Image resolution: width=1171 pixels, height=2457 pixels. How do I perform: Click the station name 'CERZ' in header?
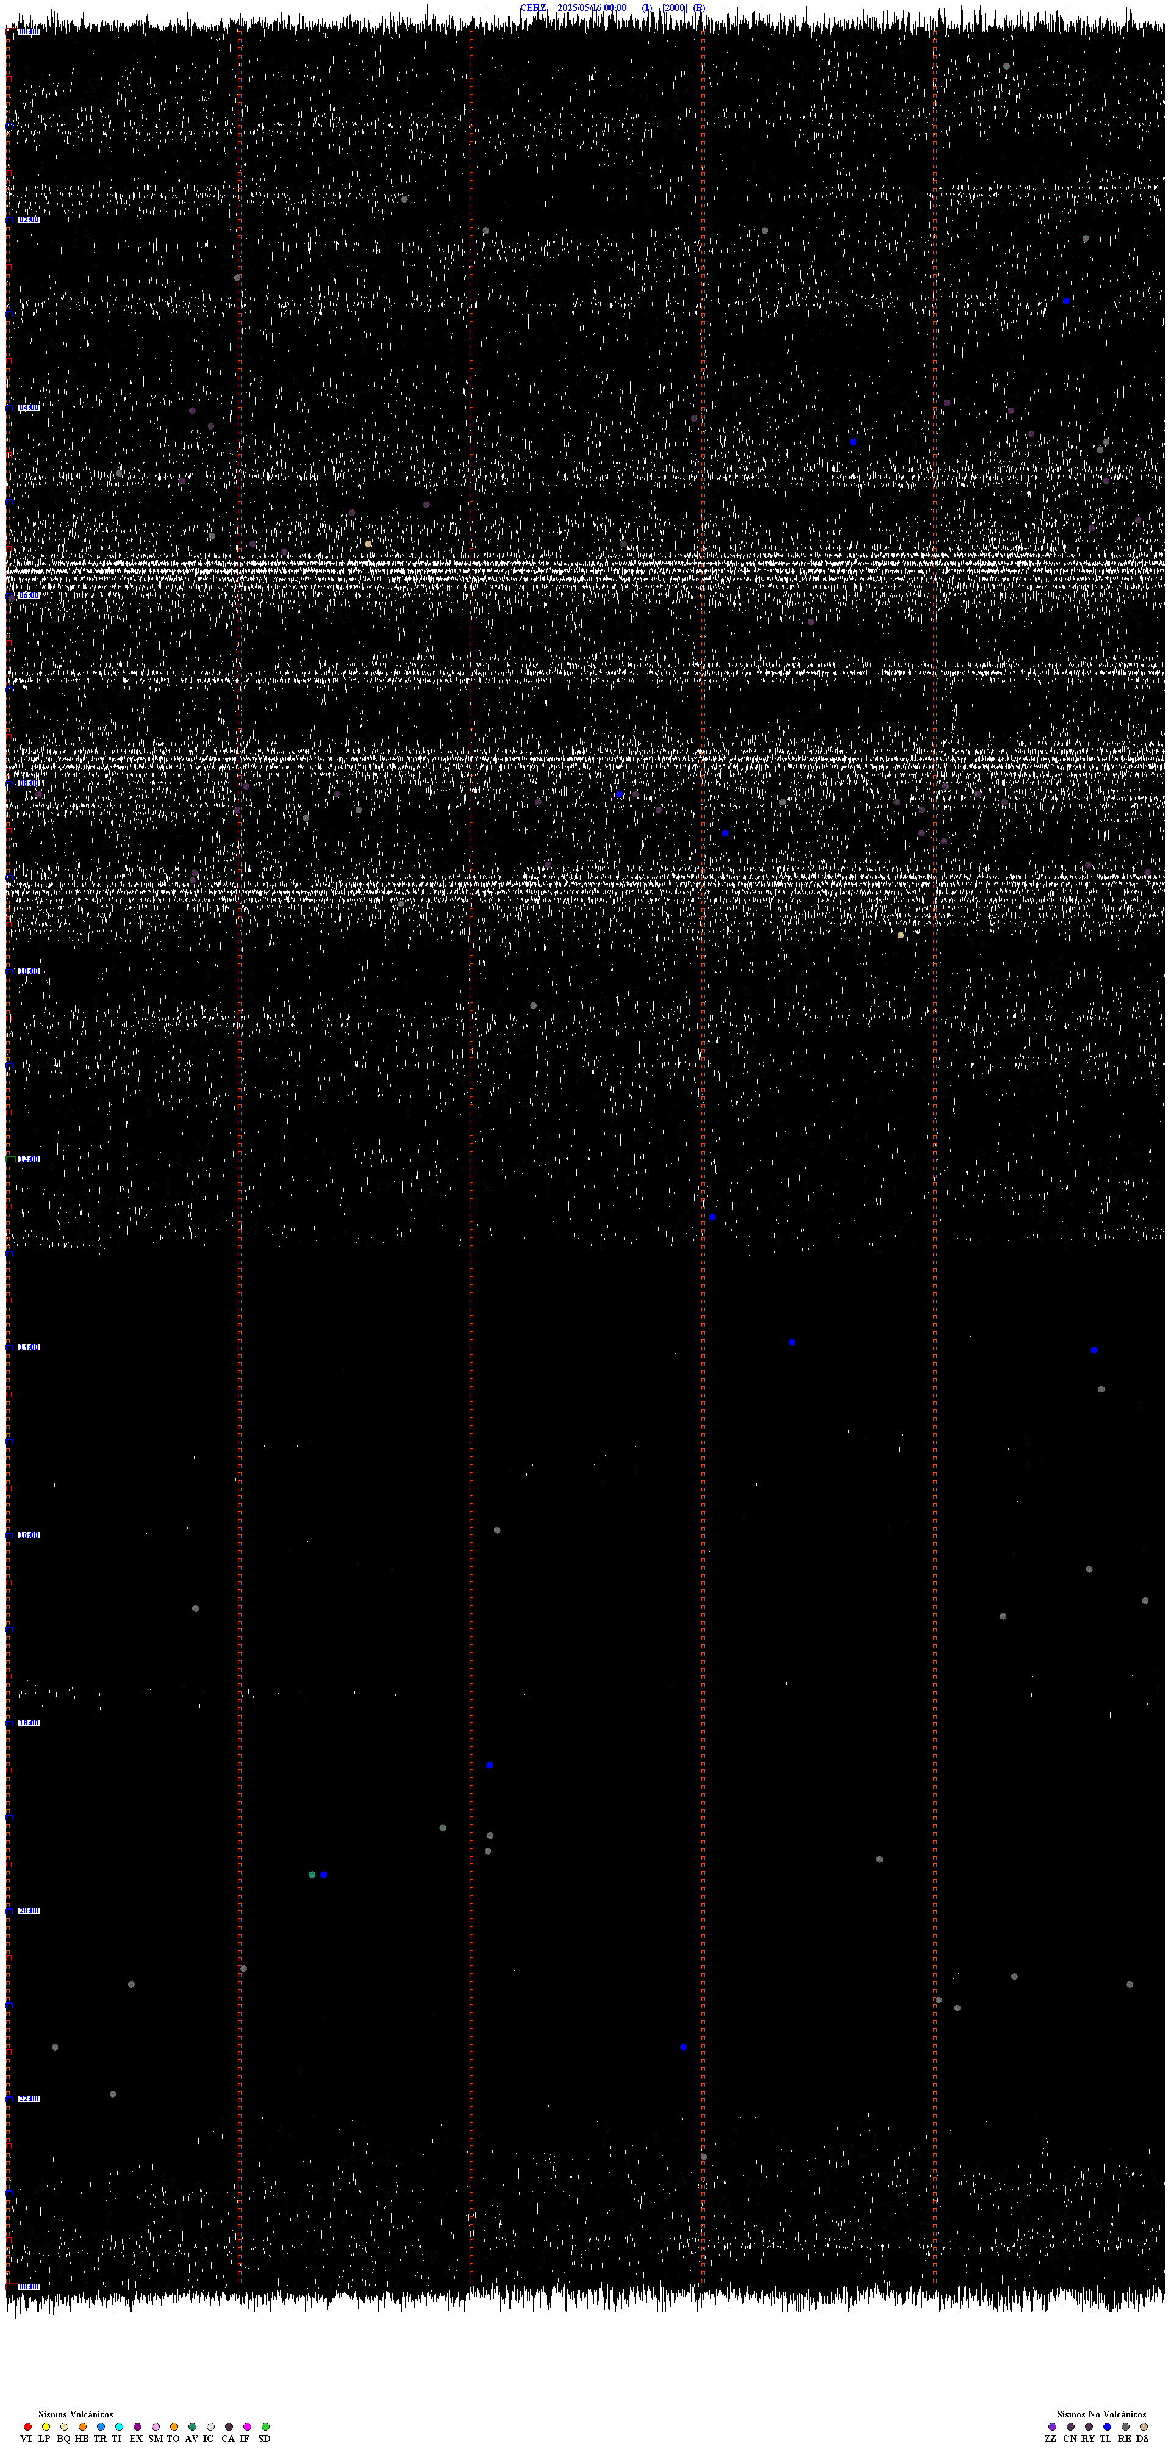(x=533, y=8)
